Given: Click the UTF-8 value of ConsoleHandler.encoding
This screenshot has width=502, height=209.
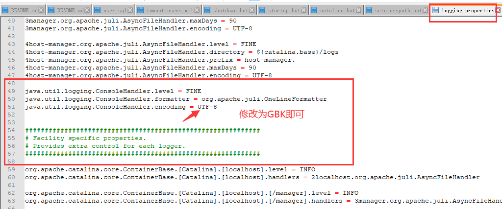Looking at the screenshot, I should [207, 107].
